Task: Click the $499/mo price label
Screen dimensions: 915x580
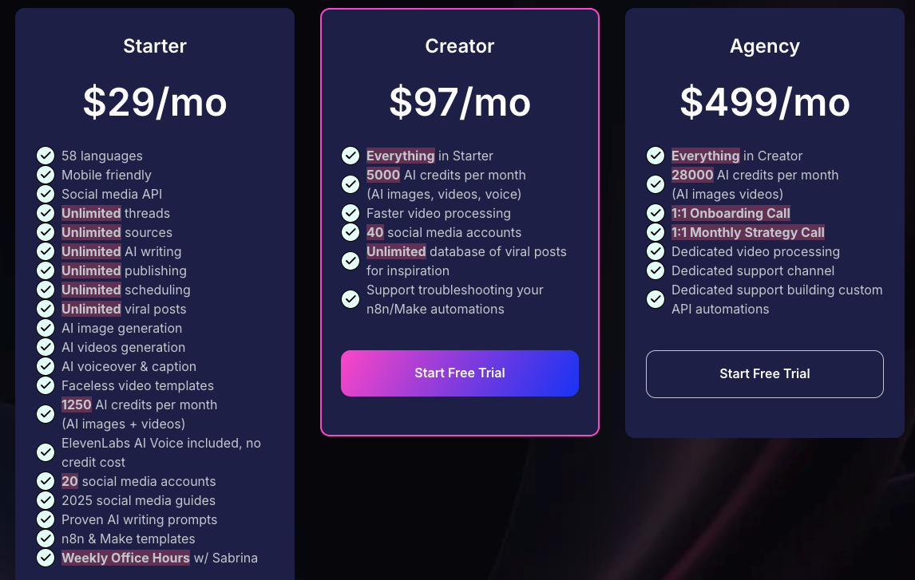Action: 764,102
